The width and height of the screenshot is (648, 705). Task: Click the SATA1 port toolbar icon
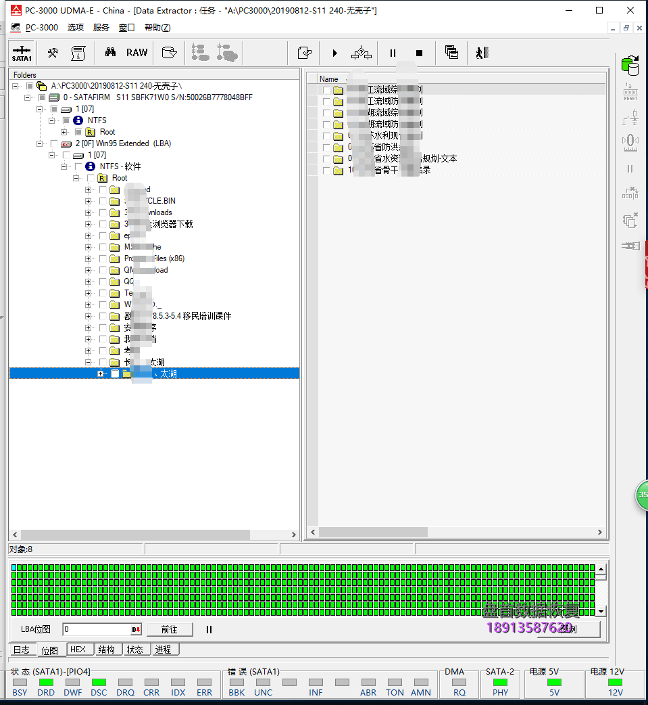[22, 53]
